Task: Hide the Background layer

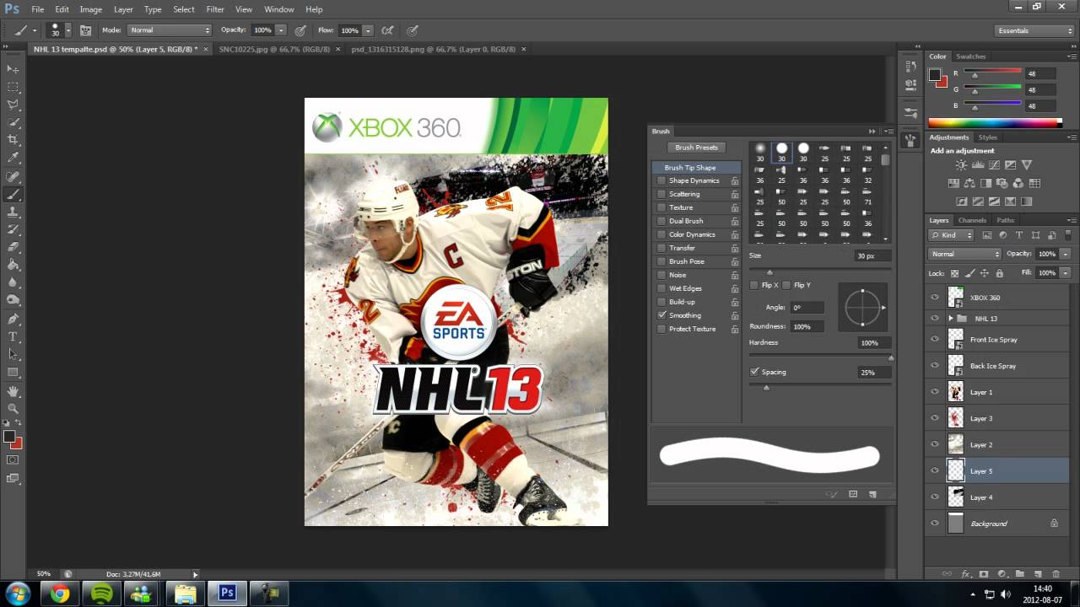Action: [x=934, y=524]
